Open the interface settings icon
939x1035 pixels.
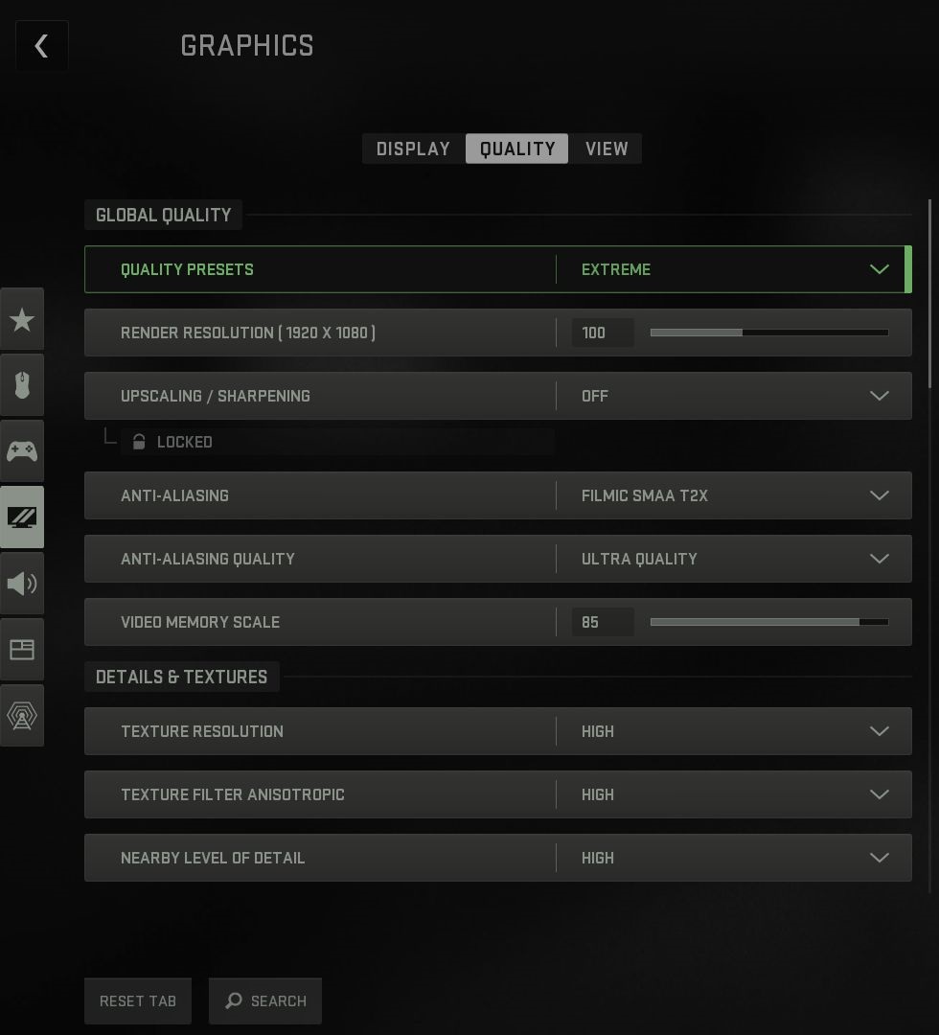(22, 650)
